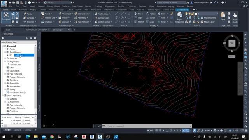Open the Civil 3D workspace dropdown
Screen dimensions: 249x140
58,3
